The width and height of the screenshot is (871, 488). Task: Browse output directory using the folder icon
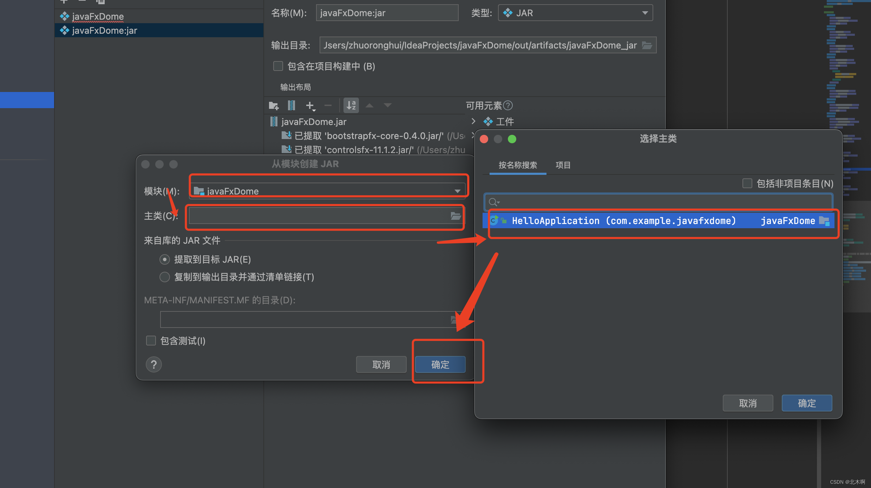(x=647, y=45)
